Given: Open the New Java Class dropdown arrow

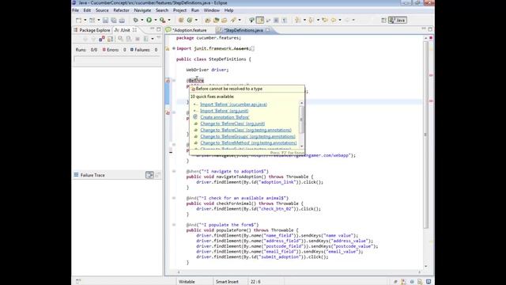Looking at the screenshot, I should (x=196, y=20).
